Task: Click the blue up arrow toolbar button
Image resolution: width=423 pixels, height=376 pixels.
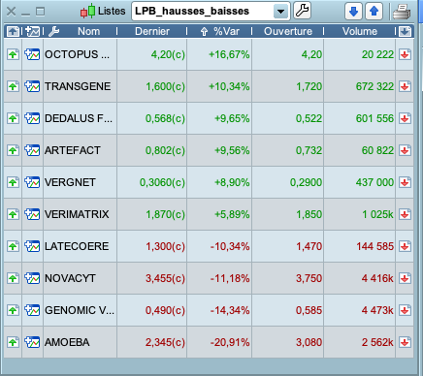Action: [x=374, y=12]
